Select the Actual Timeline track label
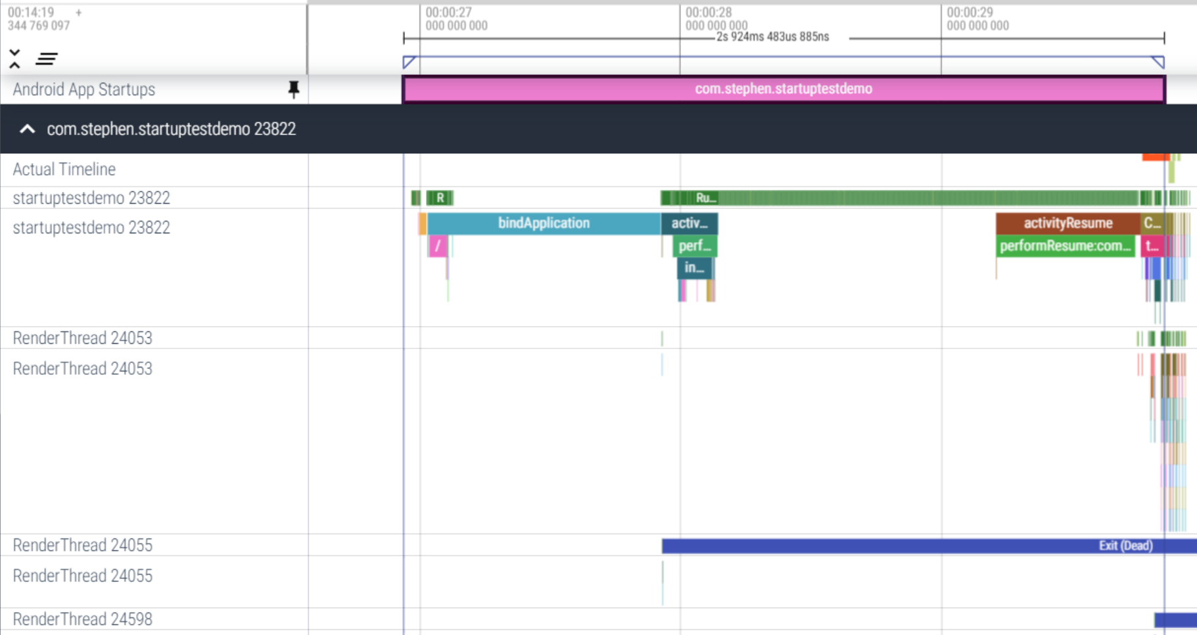This screenshot has width=1197, height=635. click(x=64, y=170)
